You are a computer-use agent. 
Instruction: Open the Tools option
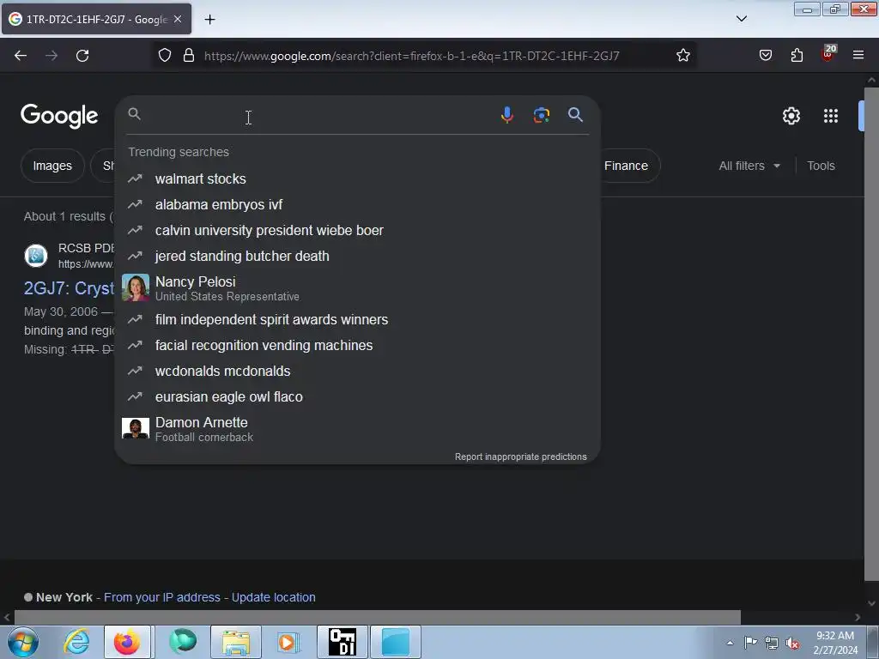821,166
